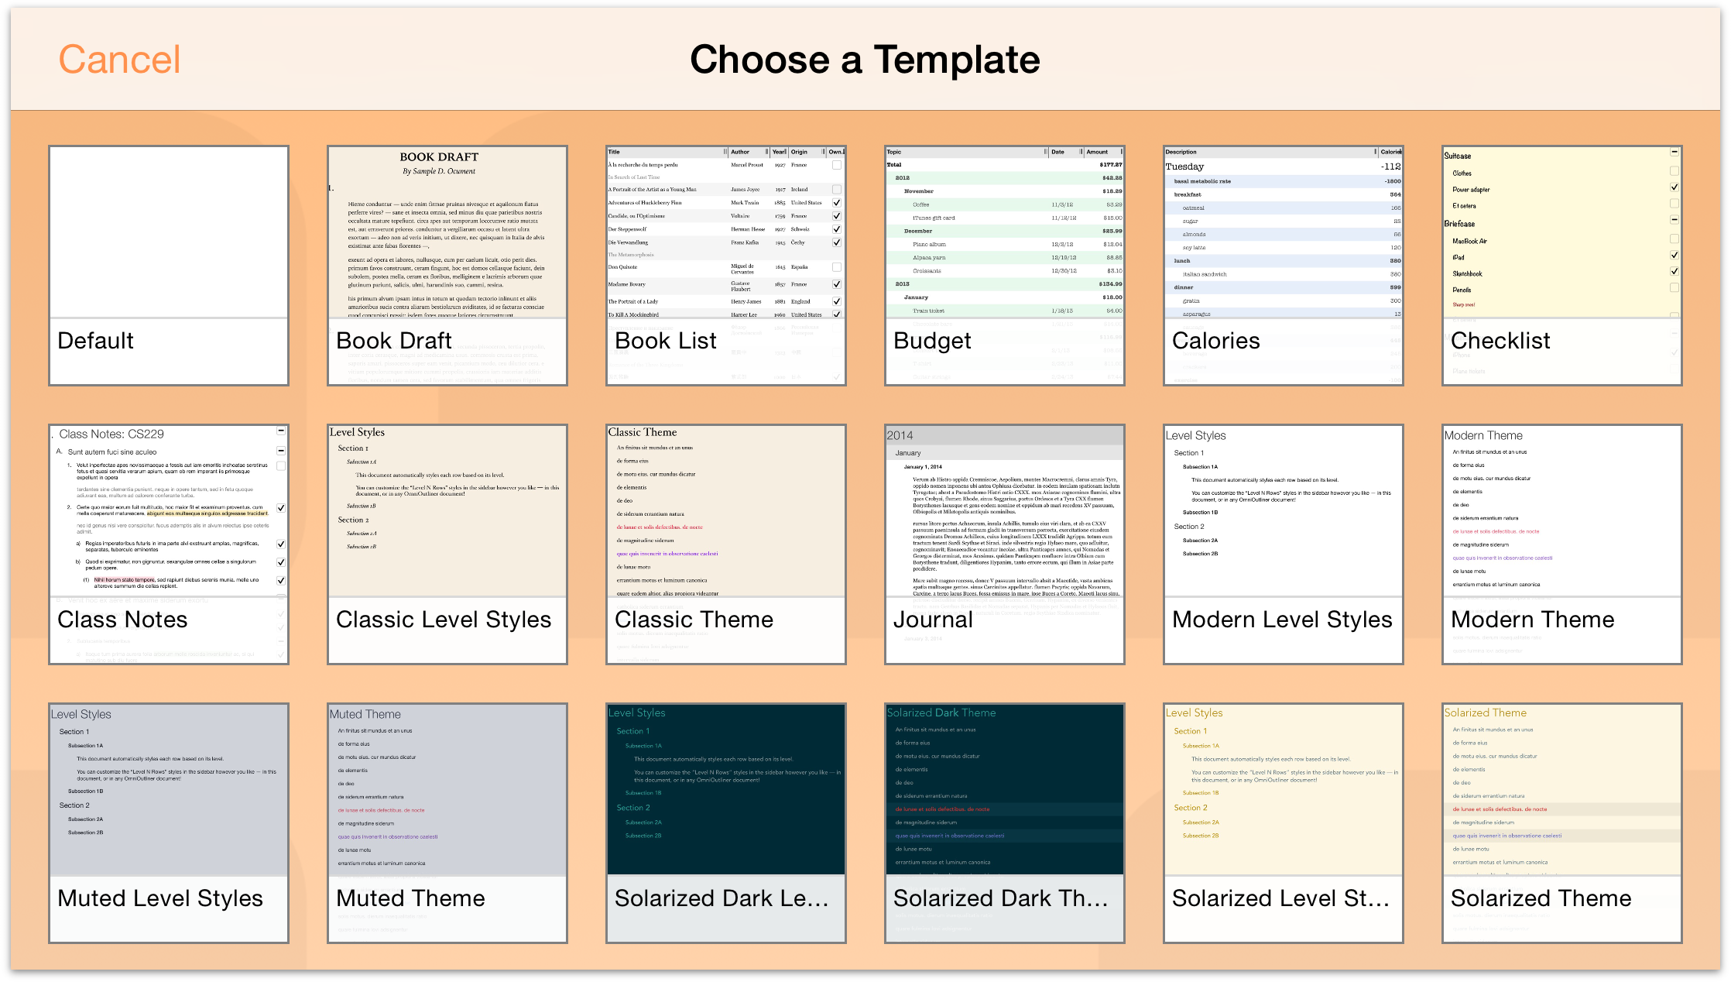
Task: Open the Modern Level Styles template
Action: click(x=1284, y=544)
